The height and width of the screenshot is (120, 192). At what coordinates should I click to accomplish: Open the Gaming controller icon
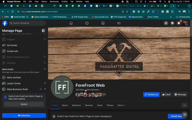click(x=119, y=23)
